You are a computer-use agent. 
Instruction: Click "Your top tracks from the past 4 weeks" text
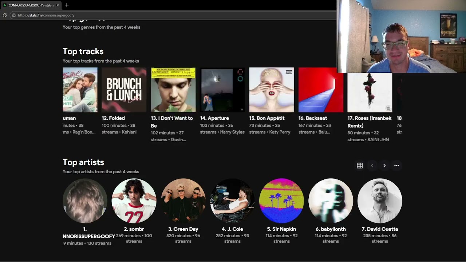100,61
